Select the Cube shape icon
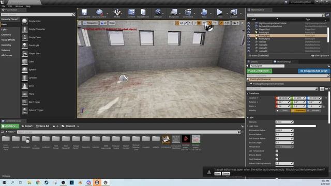Screen dimensions: 331x186 click(x=25, y=61)
